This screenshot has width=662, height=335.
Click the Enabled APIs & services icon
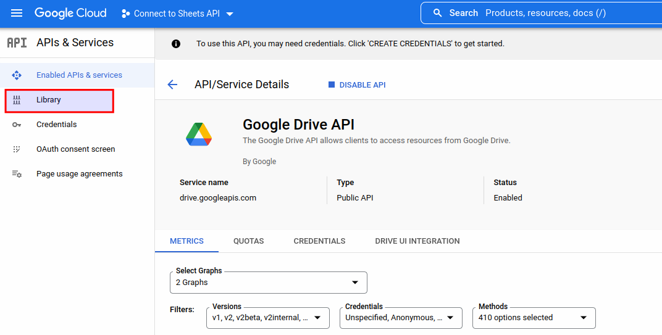(x=17, y=75)
